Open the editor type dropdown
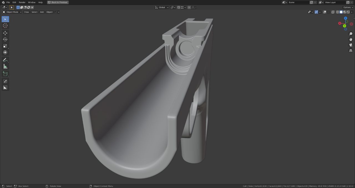 (4, 7)
